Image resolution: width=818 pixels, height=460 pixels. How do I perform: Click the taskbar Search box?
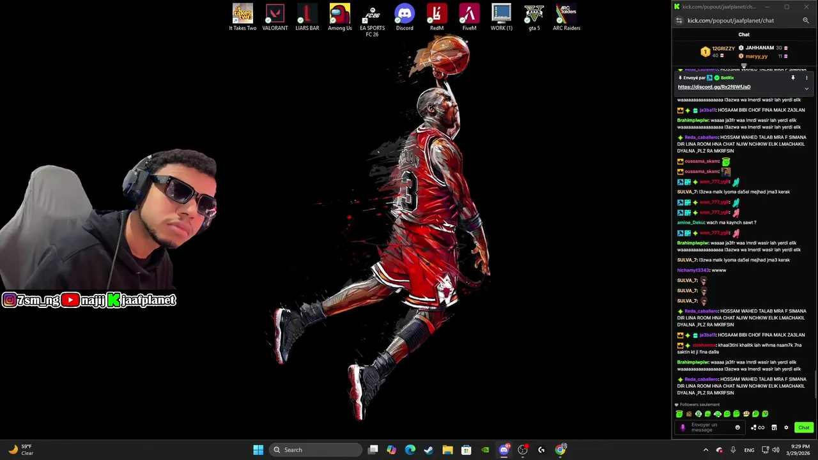point(315,450)
